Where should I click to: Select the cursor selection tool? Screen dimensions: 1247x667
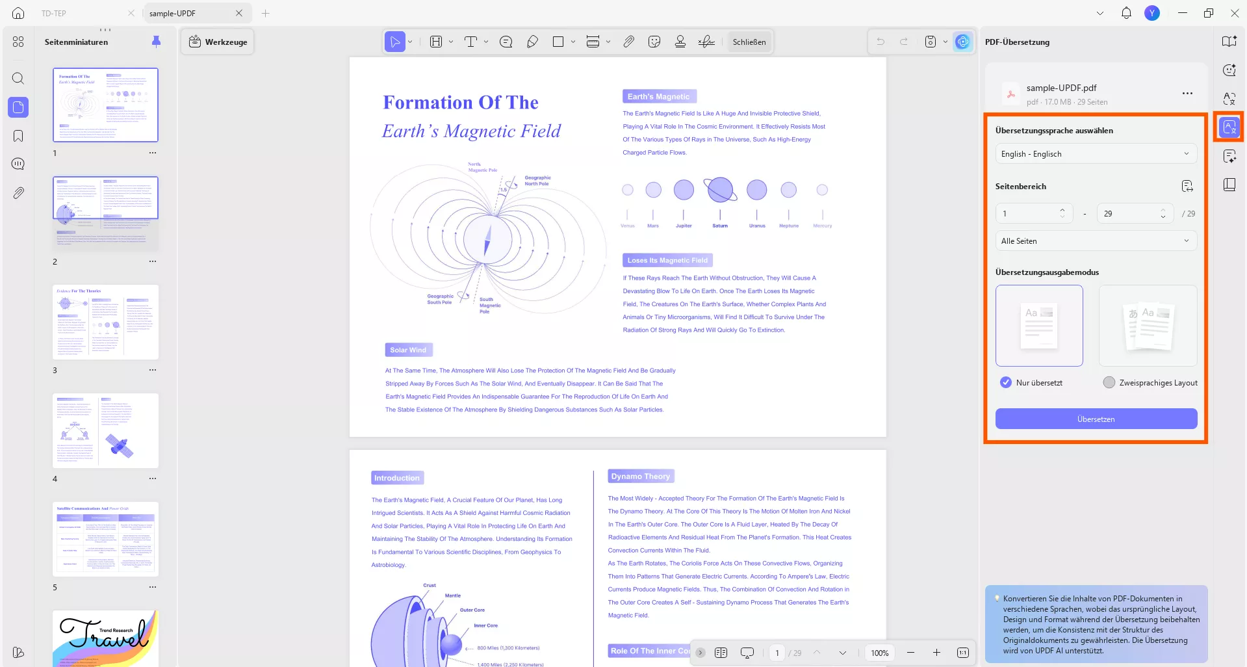click(394, 42)
